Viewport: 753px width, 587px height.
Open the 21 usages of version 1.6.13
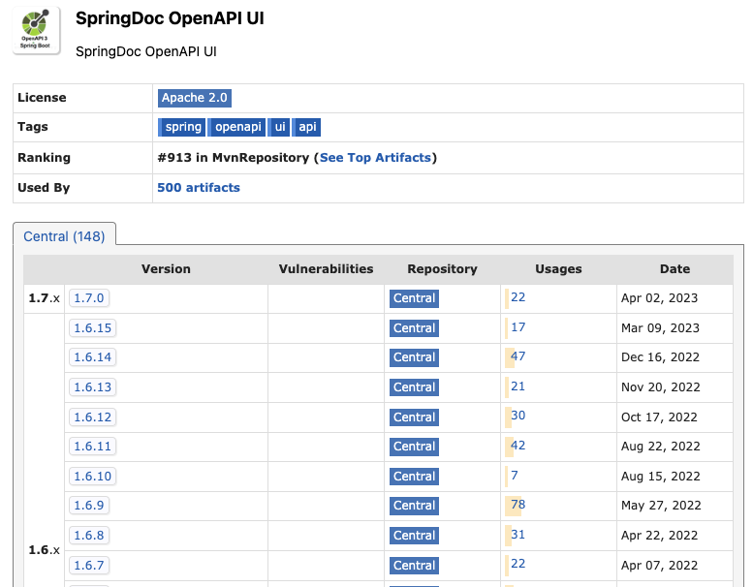[518, 386]
